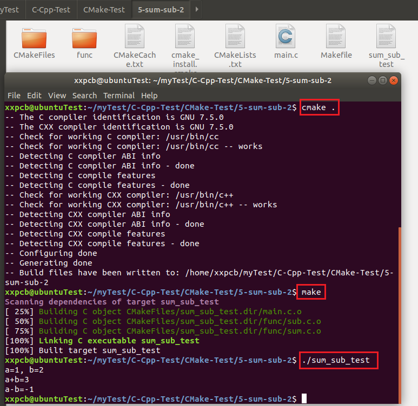This screenshot has height=406, width=418.
Task: Minimize the terminal window
Action: point(372,80)
